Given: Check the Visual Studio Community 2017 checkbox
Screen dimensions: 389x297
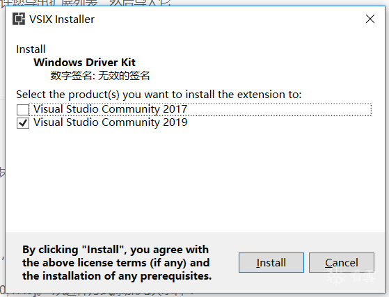Looking at the screenshot, I should click(23, 110).
